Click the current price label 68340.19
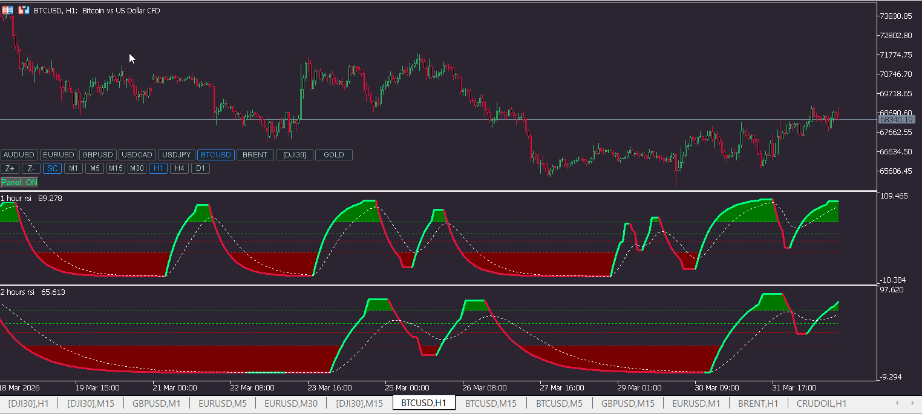 pyautogui.click(x=897, y=120)
